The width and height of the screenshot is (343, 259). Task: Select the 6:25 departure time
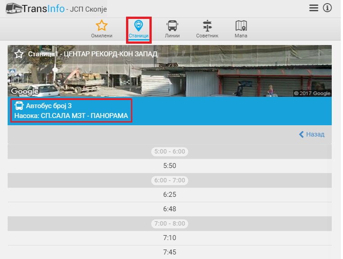(170, 195)
